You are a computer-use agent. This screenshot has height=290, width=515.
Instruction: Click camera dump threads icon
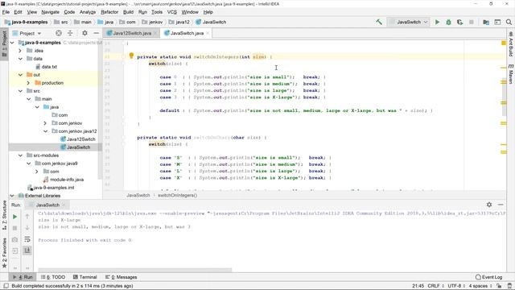tap(14, 240)
